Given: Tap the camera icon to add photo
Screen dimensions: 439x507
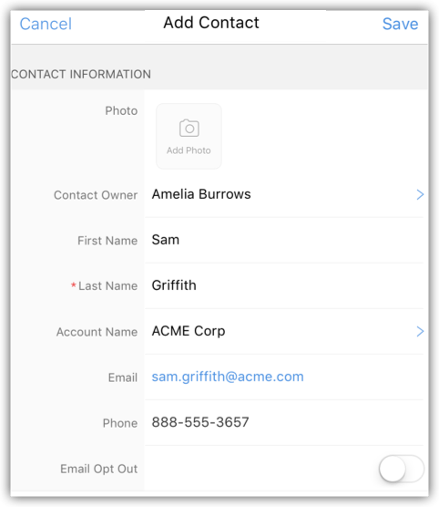Looking at the screenshot, I should click(189, 129).
